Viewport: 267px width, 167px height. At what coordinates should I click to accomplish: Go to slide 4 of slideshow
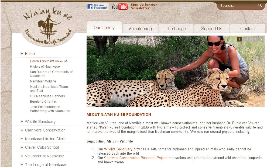(255, 39)
